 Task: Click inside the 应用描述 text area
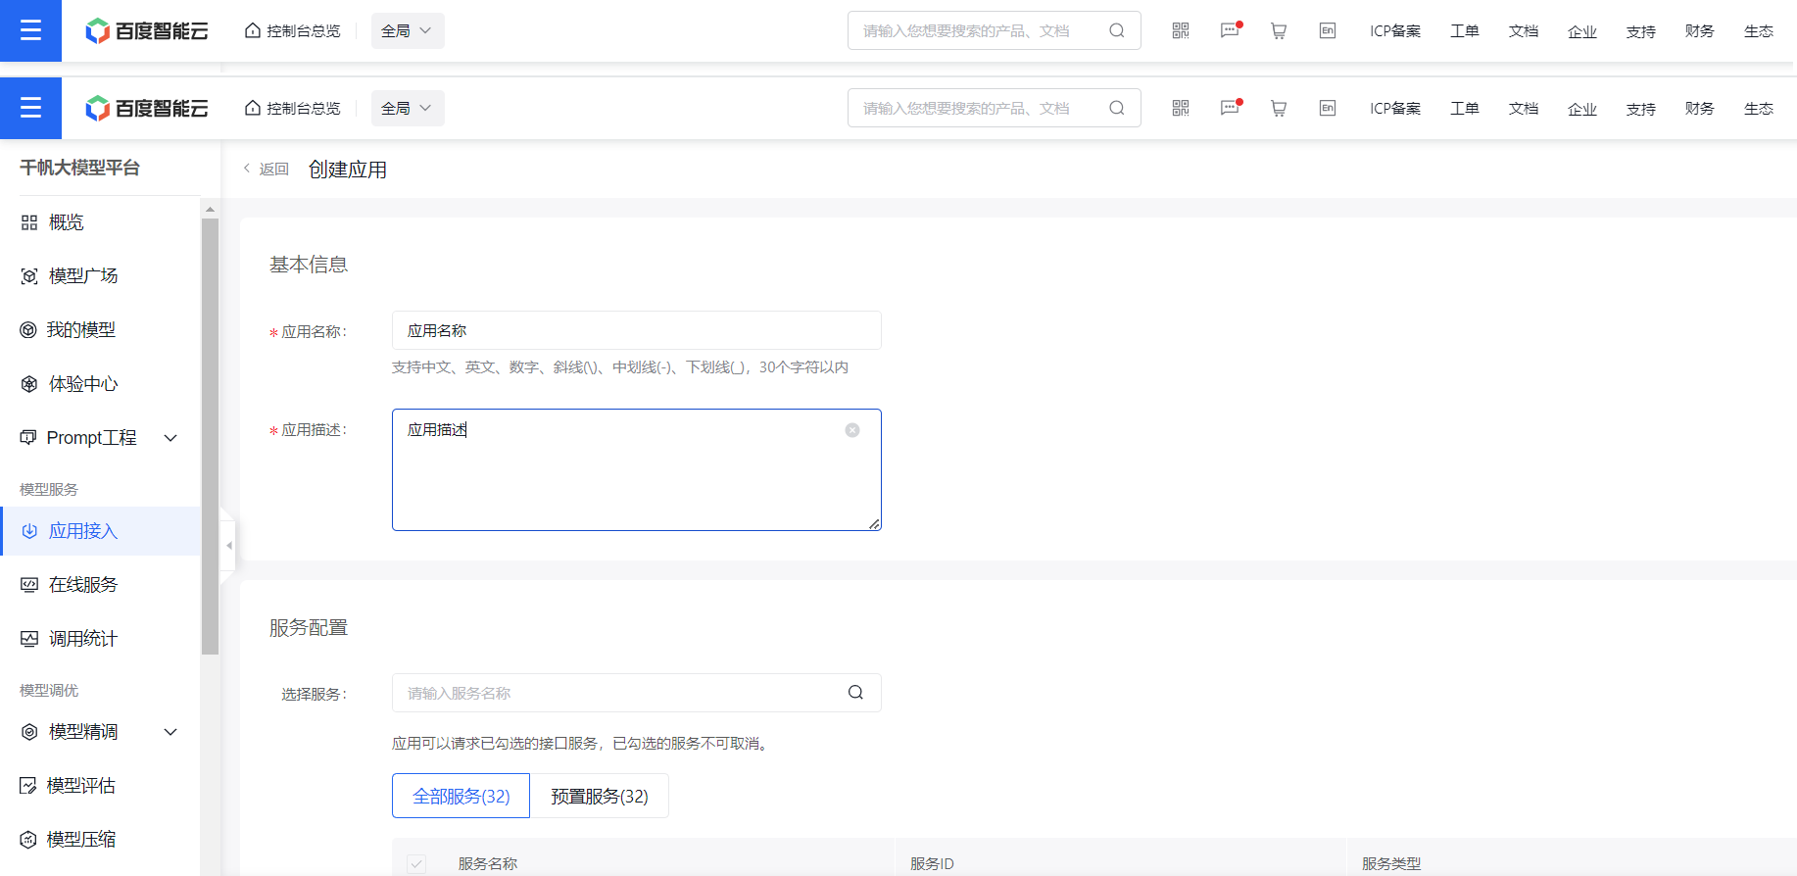tap(637, 470)
